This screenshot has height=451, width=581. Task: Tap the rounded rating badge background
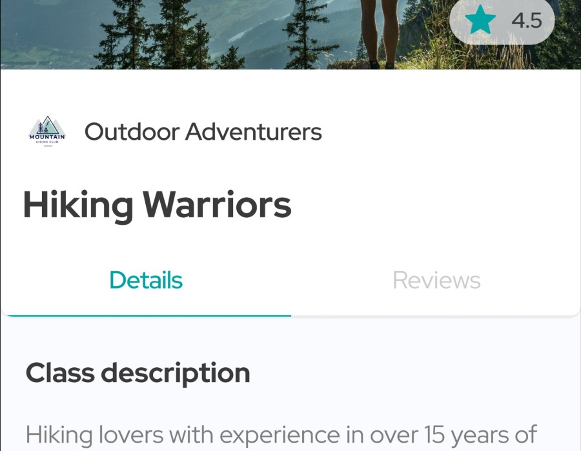pyautogui.click(x=502, y=20)
